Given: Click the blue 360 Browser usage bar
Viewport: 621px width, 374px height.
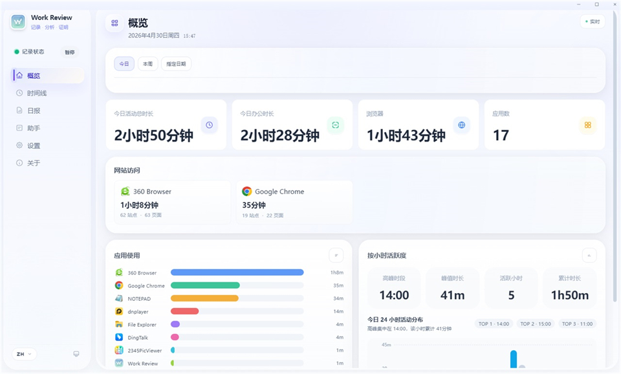Looking at the screenshot, I should (x=237, y=272).
